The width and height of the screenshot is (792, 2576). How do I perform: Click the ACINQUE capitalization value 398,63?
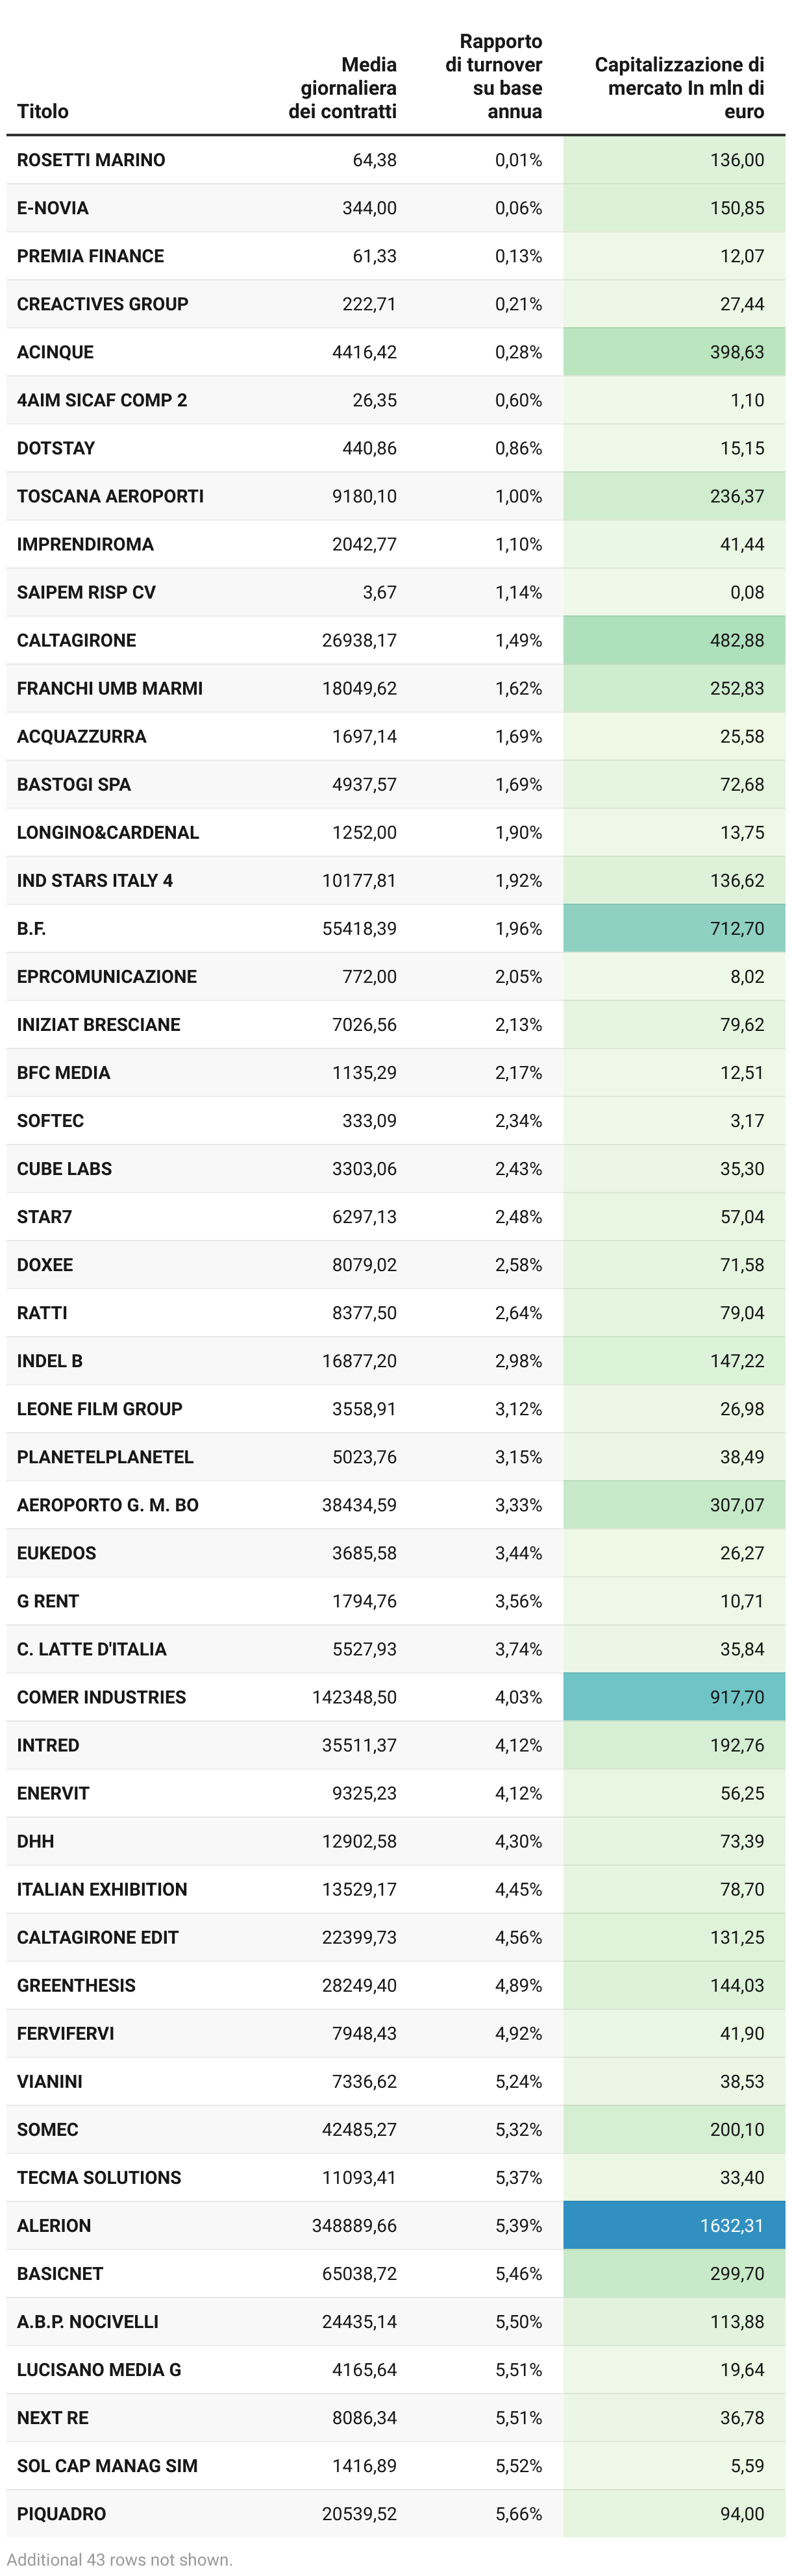pyautogui.click(x=736, y=352)
